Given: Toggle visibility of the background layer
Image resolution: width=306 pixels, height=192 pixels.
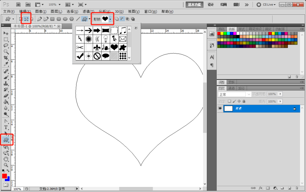Looking at the screenshot, I should pyautogui.click(x=220, y=108).
